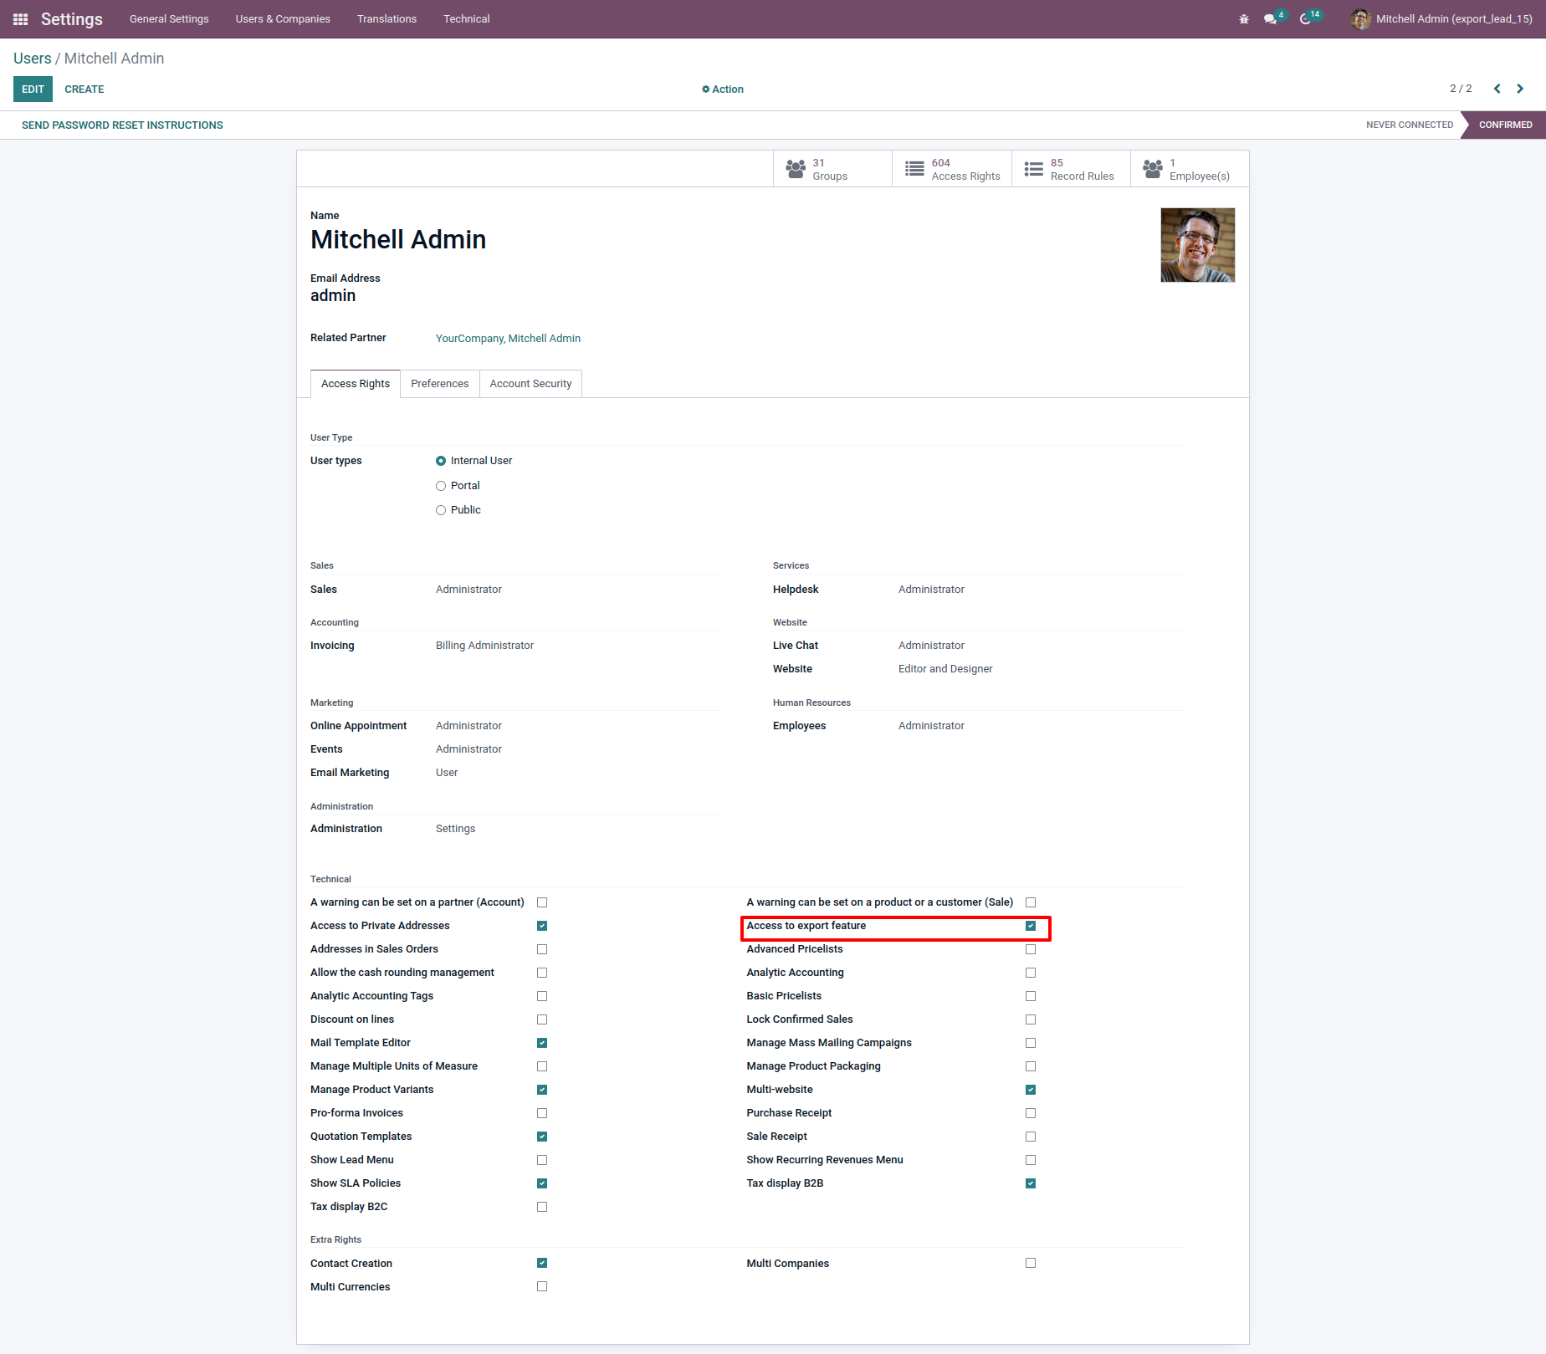Click the CREATE button
This screenshot has width=1546, height=1354.
[x=84, y=89]
